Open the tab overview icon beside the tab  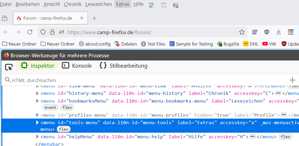click(5, 18)
